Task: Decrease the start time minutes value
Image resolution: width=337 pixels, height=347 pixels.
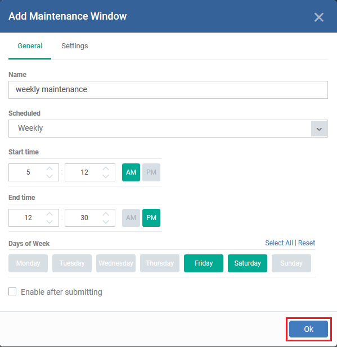Action: (x=106, y=176)
